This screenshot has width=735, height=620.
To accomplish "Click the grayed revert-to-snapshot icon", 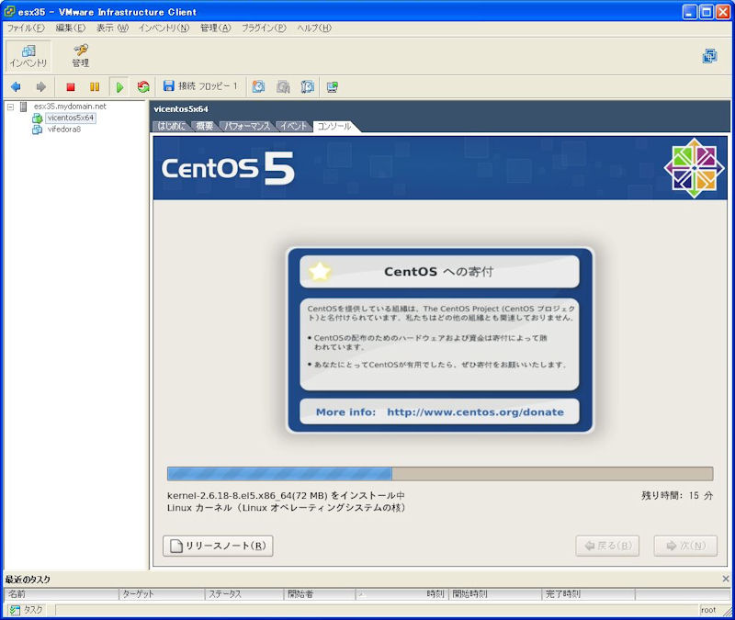I will pos(283,86).
